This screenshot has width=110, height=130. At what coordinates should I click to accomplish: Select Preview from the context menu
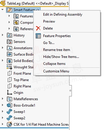pos(49,21)
